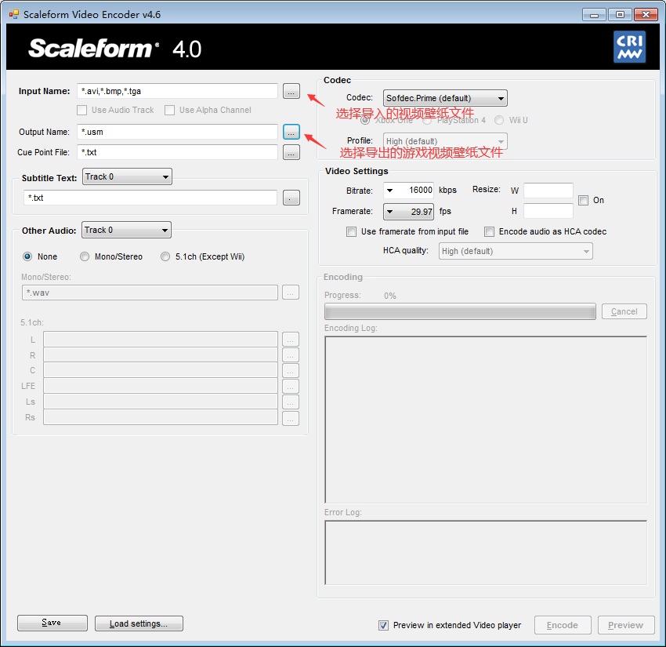Click Load settings... button

[139, 623]
